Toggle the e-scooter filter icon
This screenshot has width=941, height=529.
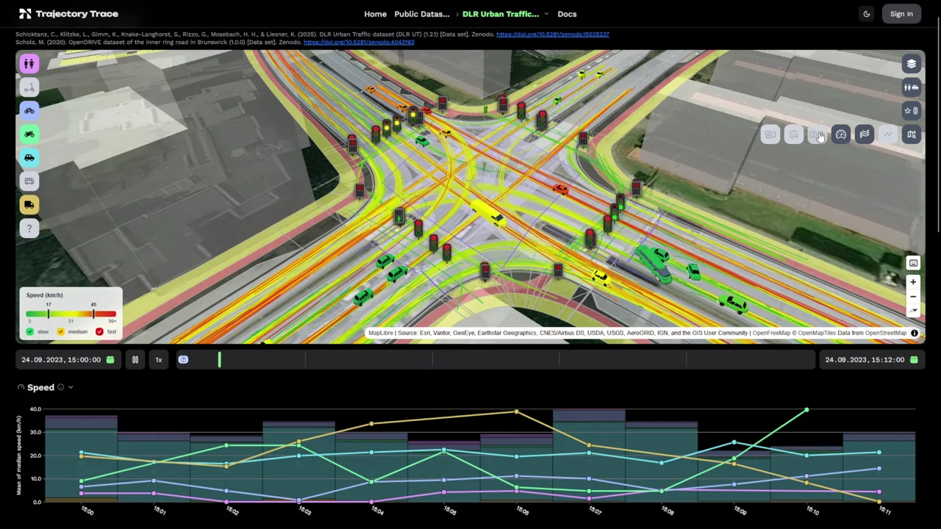point(29,87)
